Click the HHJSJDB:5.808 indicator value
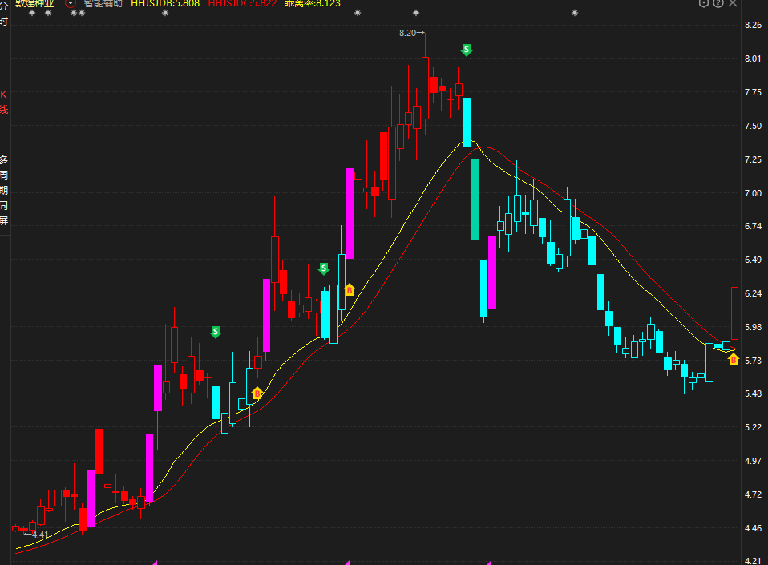 (x=165, y=3)
